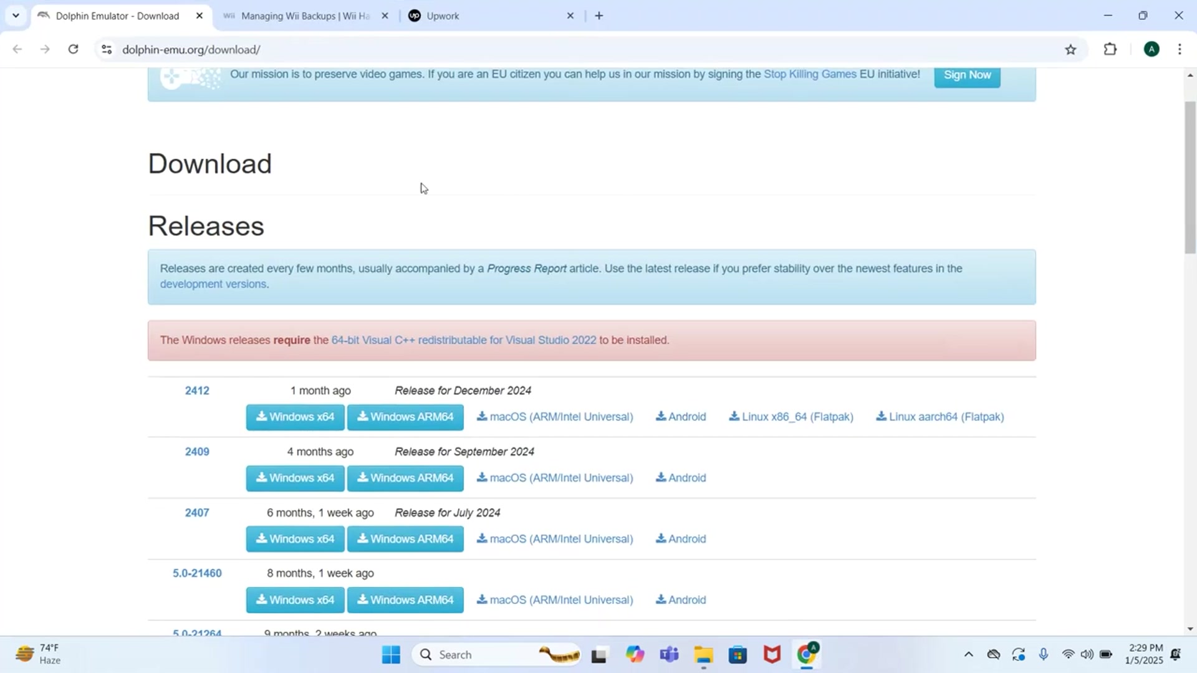1197x673 pixels.
Task: Open McAfee from the taskbar
Action: (772, 655)
